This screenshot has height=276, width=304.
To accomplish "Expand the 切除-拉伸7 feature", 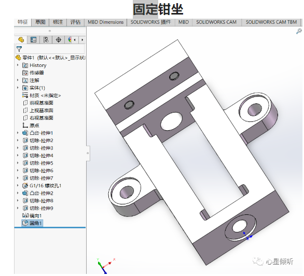I will tap(18, 178).
